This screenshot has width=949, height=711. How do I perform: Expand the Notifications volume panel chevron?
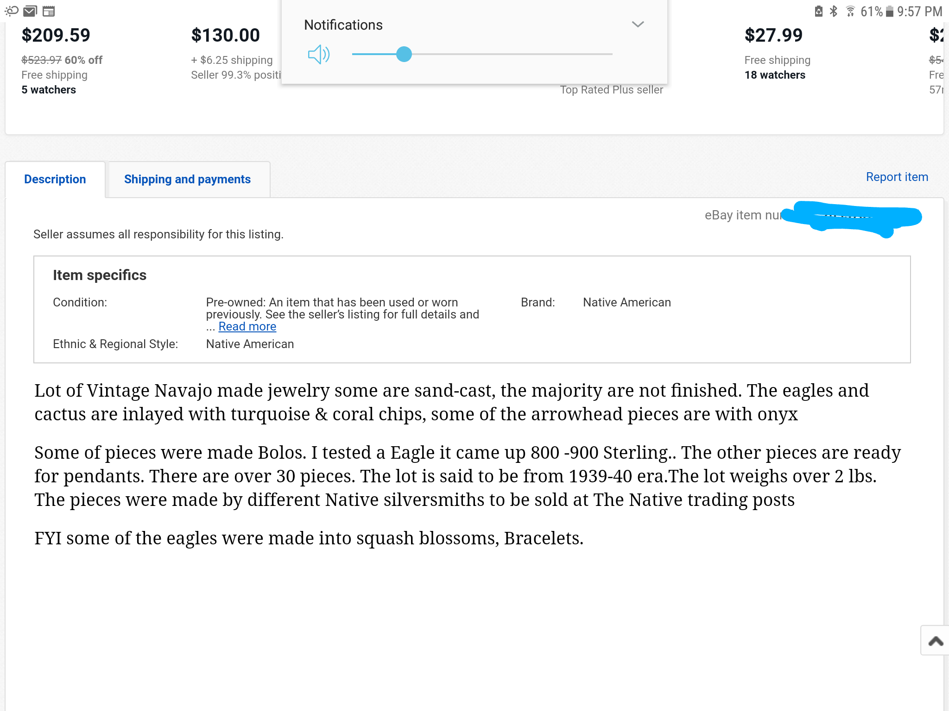tap(638, 25)
